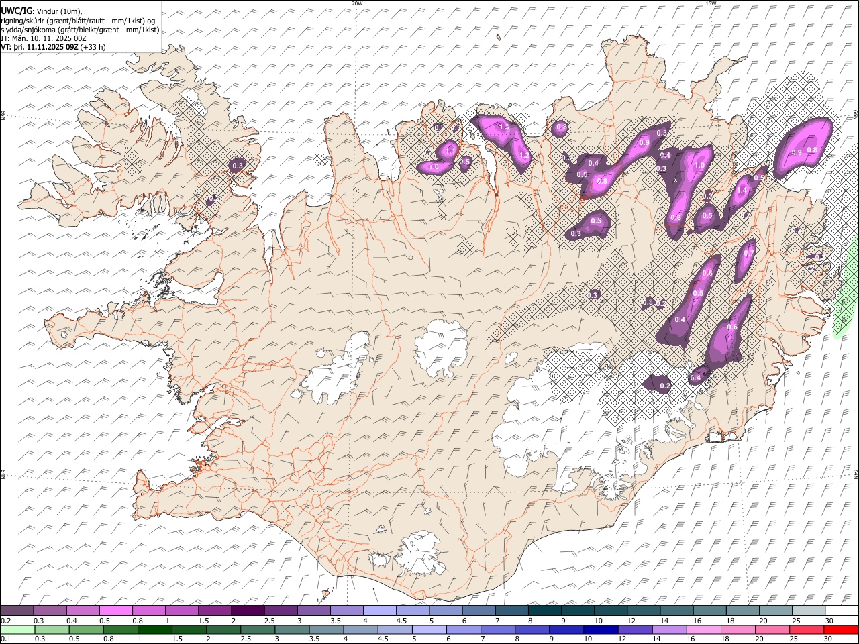Viewport: 859px width, 644px height.
Task: Select the 'Vindur (10m)' header text
Action: (x=59, y=11)
